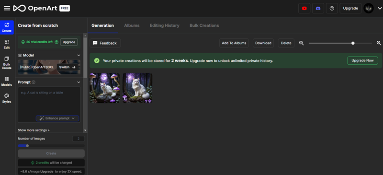Select Edit in the sidebar
Viewport: 383px width, 175px height.
point(7,44)
